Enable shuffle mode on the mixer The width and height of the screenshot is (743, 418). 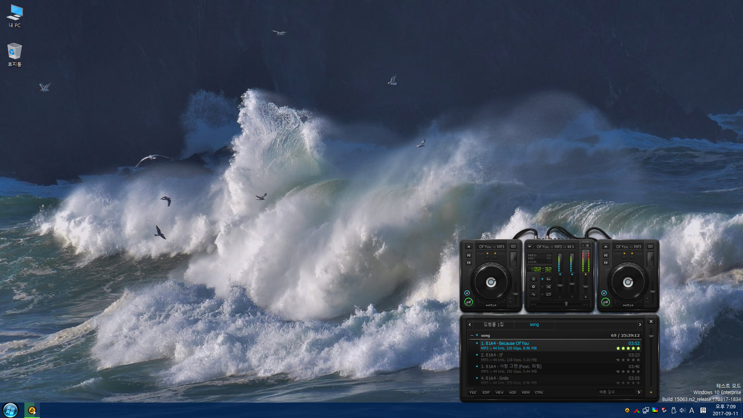click(x=548, y=287)
